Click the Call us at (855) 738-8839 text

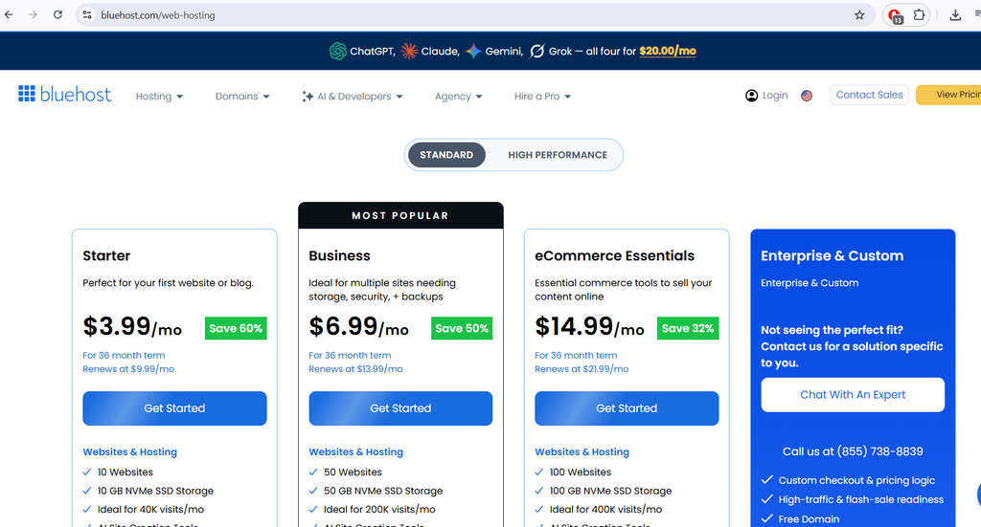point(853,451)
